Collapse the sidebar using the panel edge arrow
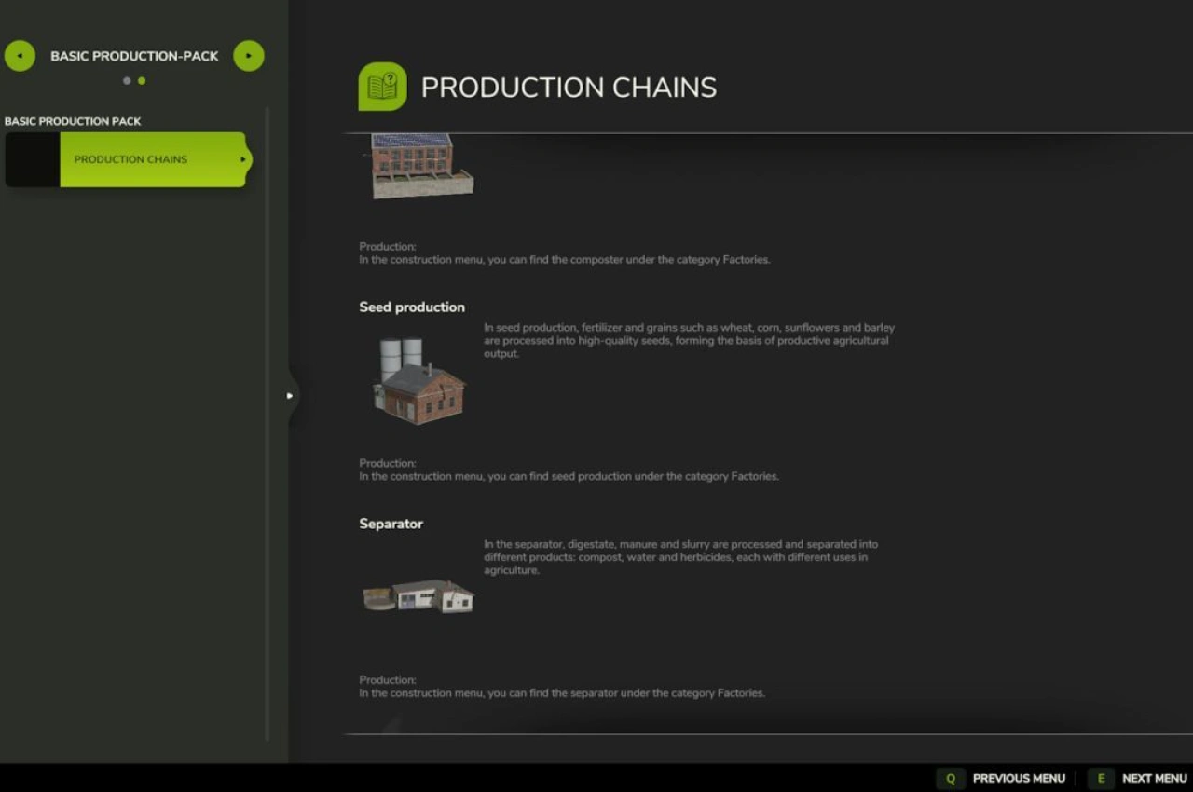The width and height of the screenshot is (1193, 792). pos(290,396)
